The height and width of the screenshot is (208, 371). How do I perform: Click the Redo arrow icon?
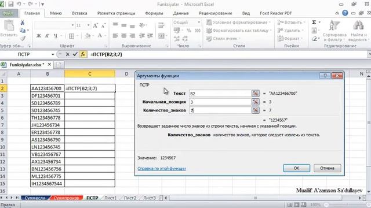click(x=31, y=4)
